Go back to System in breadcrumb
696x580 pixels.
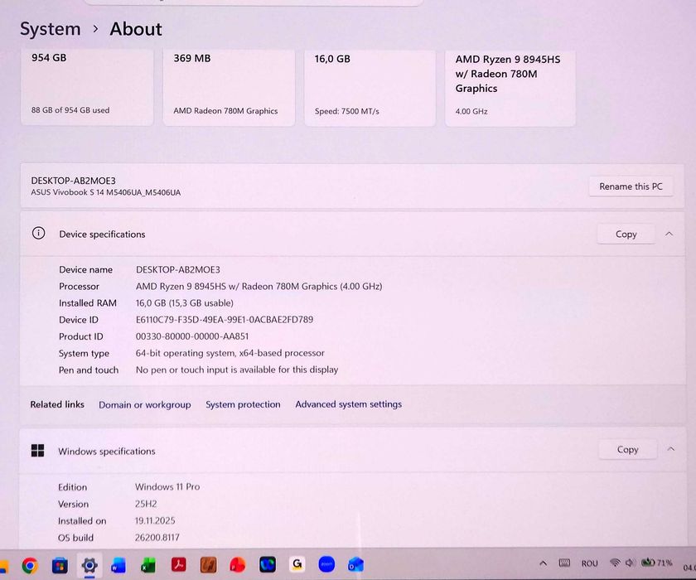click(x=51, y=29)
